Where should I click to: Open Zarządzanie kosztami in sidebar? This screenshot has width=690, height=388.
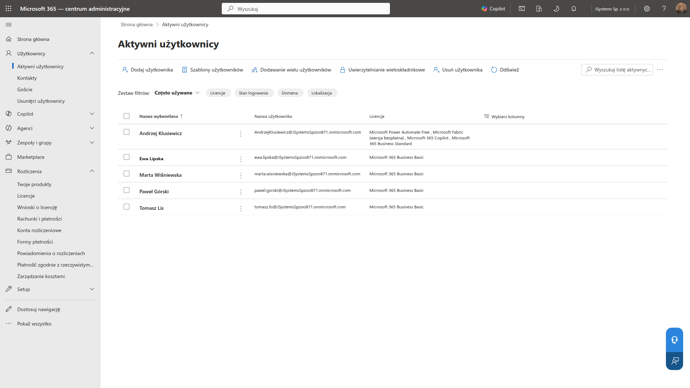41,276
